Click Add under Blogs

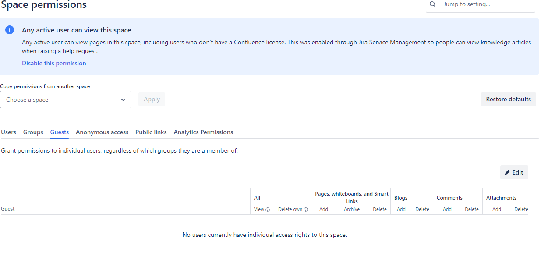(401, 209)
